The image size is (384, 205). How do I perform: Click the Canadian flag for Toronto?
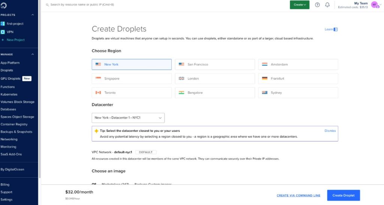(98, 93)
